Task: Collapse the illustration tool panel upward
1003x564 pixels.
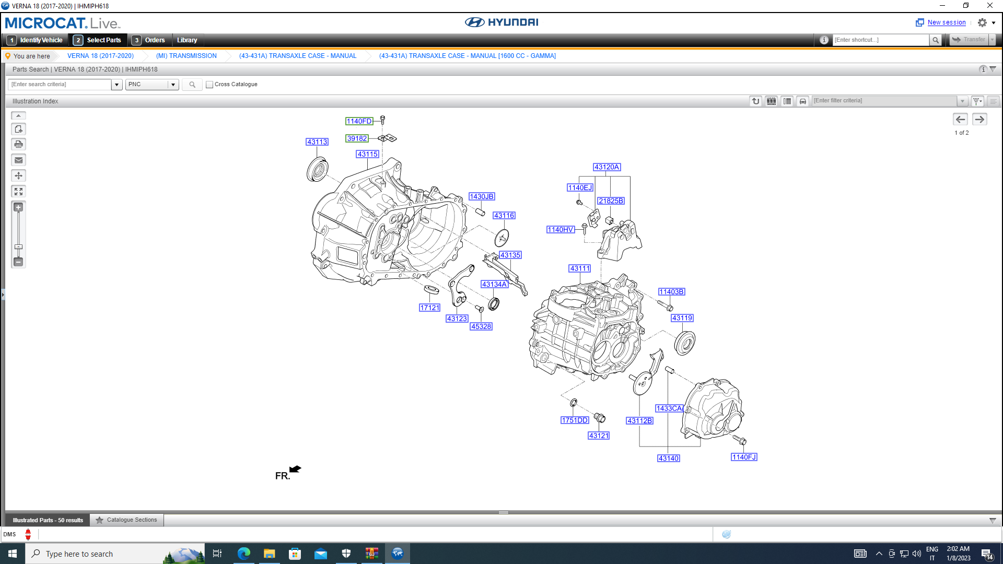Action: [x=18, y=115]
